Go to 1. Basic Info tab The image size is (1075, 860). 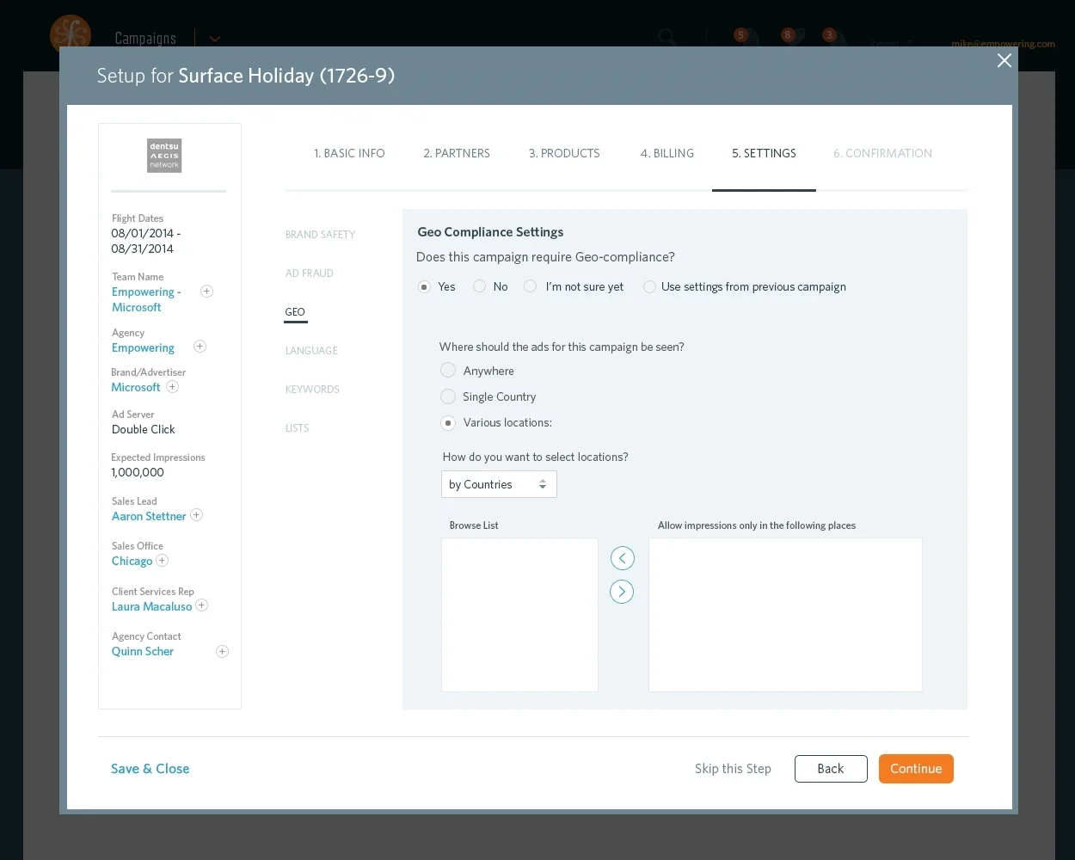click(x=349, y=153)
